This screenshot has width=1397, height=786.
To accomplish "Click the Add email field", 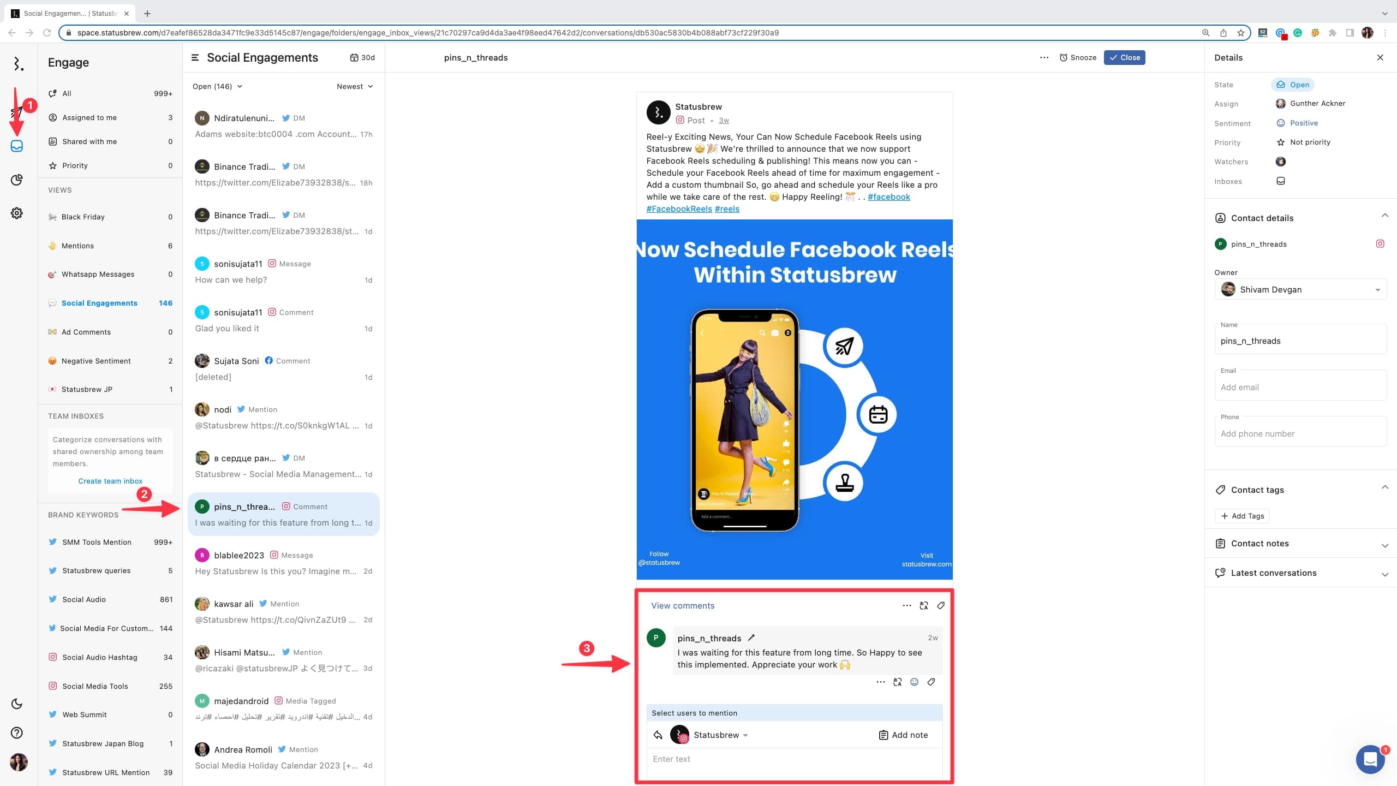I will [1300, 386].
